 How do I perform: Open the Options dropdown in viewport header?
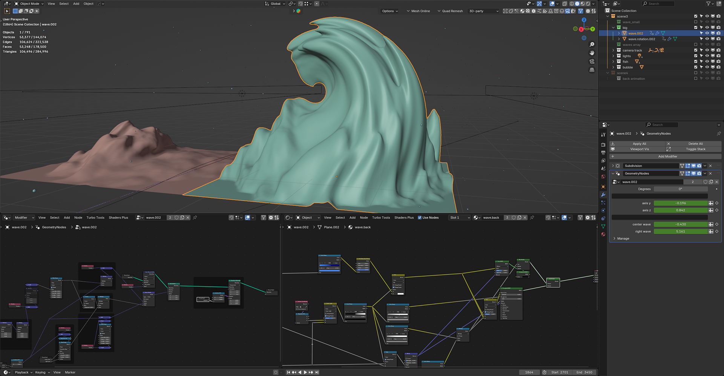390,11
